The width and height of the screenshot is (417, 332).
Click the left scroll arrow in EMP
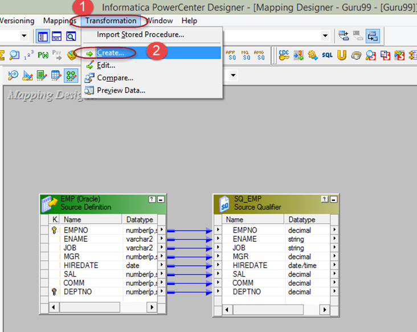click(x=53, y=307)
